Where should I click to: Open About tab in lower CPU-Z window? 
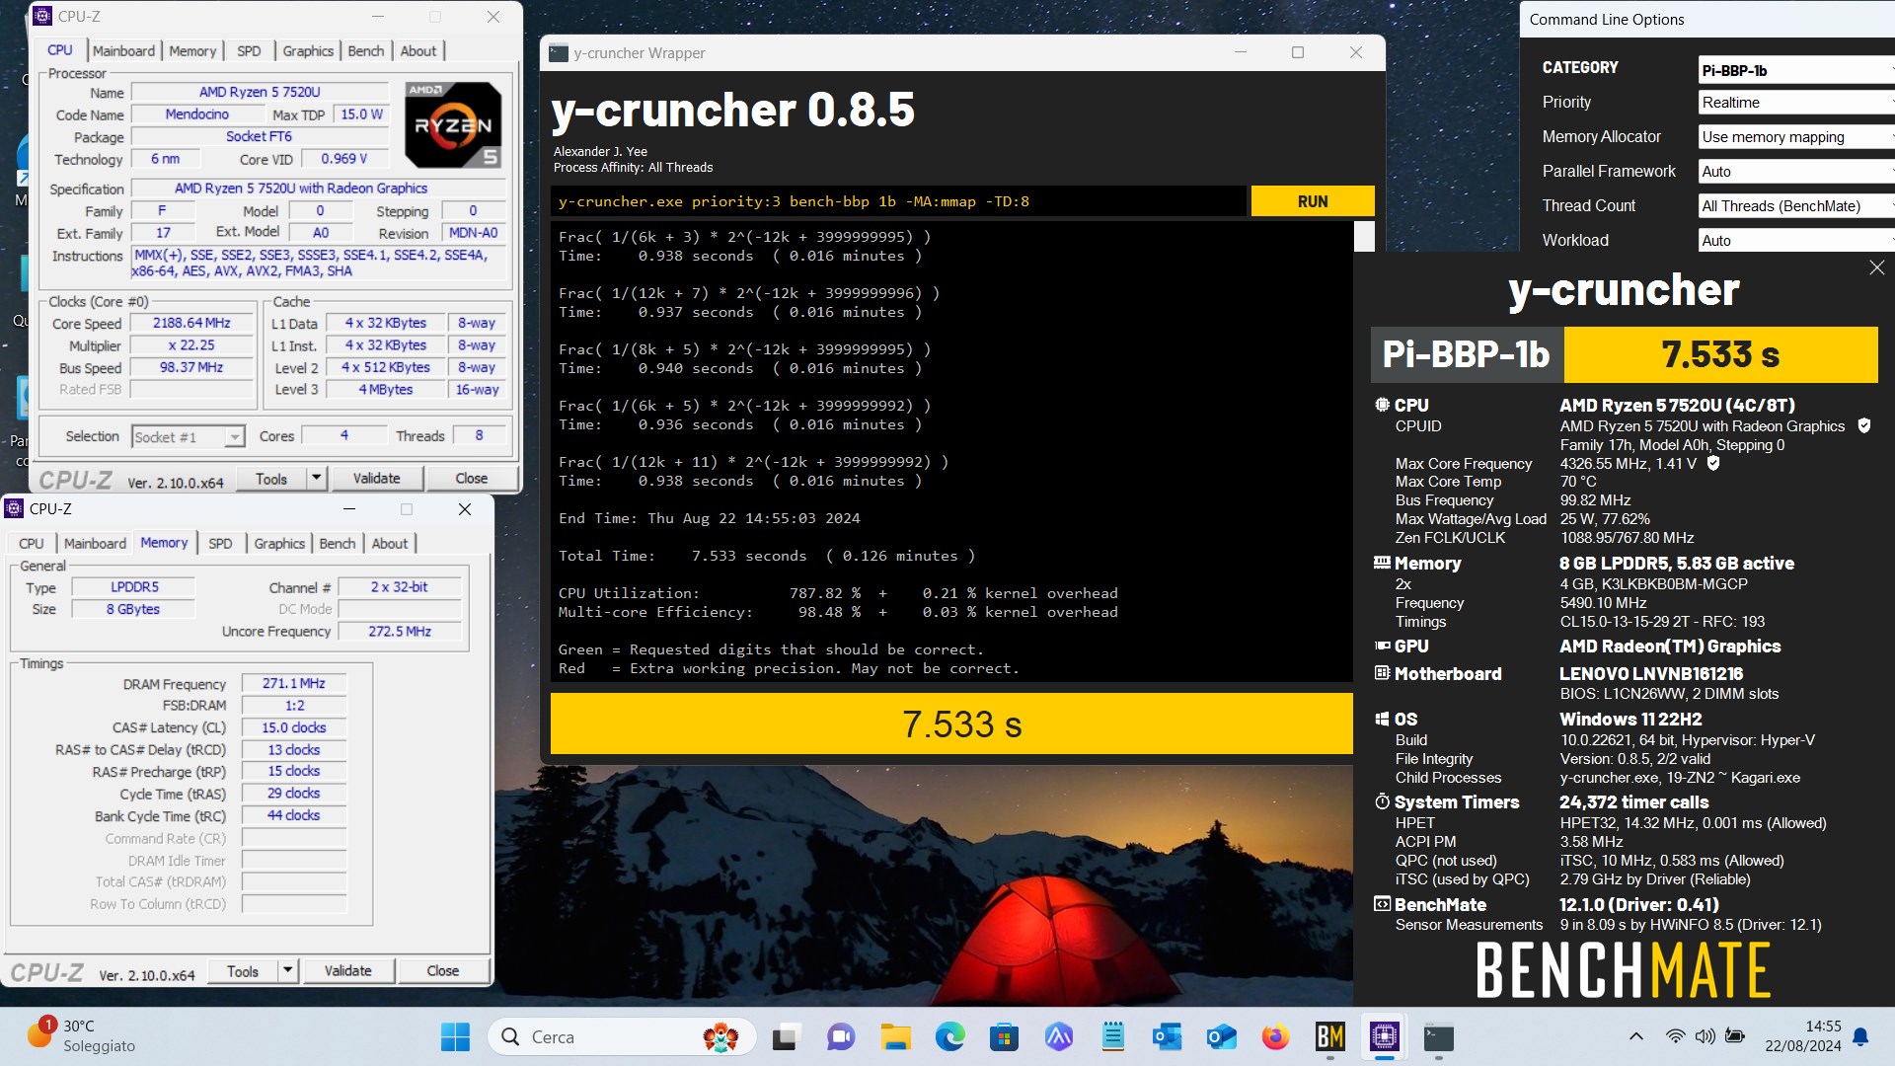[390, 543]
